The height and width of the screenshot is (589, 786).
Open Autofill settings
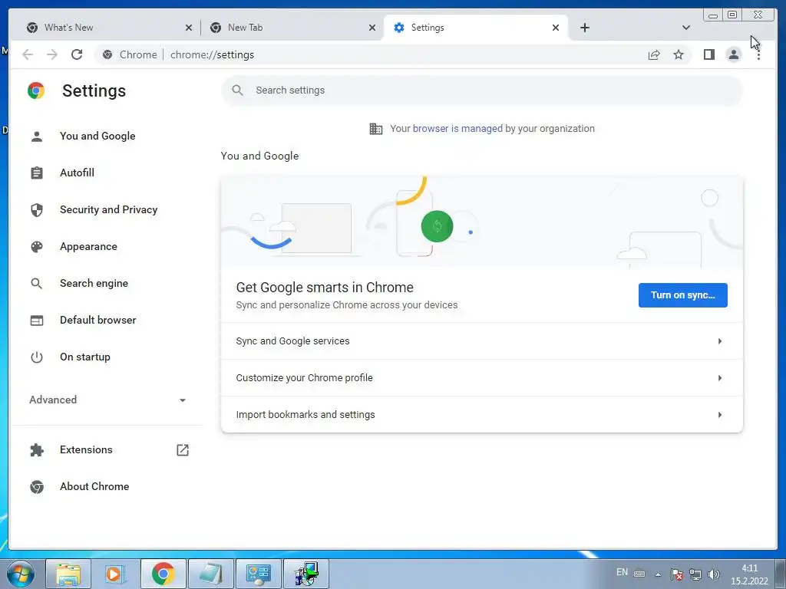tap(77, 173)
